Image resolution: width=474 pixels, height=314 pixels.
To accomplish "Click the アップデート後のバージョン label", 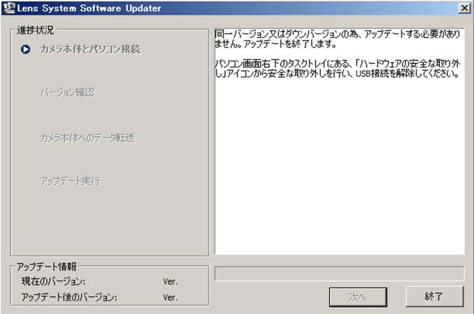I will click(x=69, y=297).
